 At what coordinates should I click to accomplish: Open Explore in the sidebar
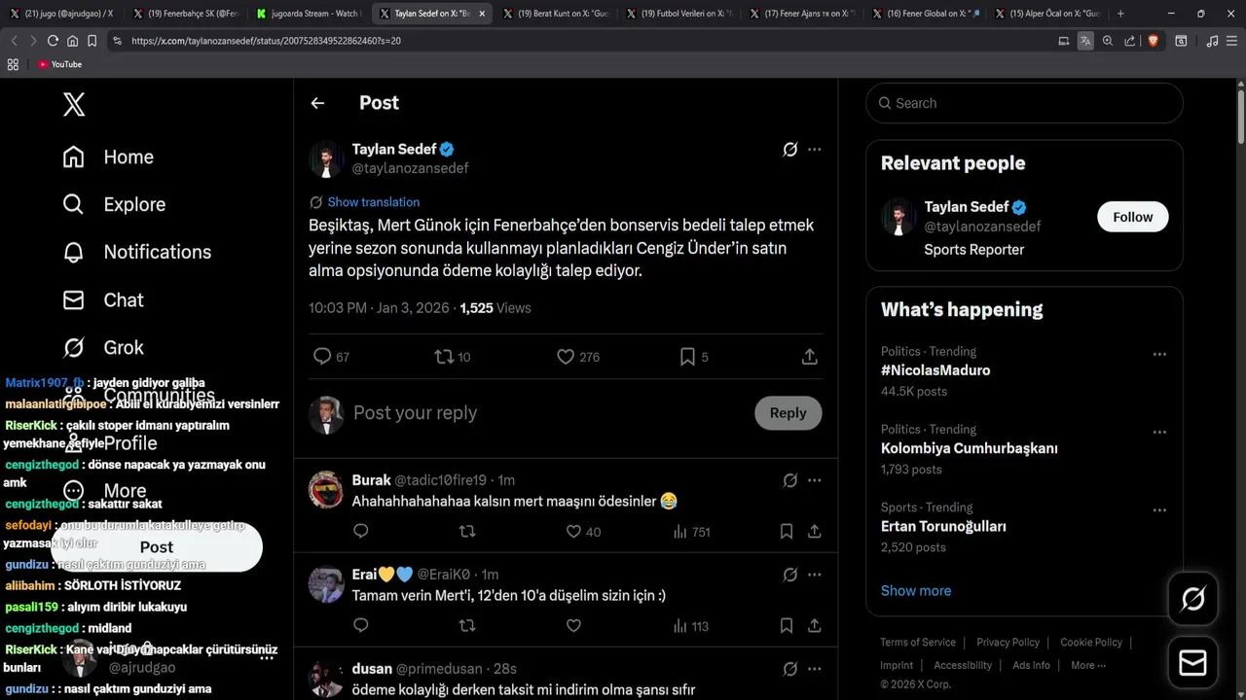[x=114, y=204]
